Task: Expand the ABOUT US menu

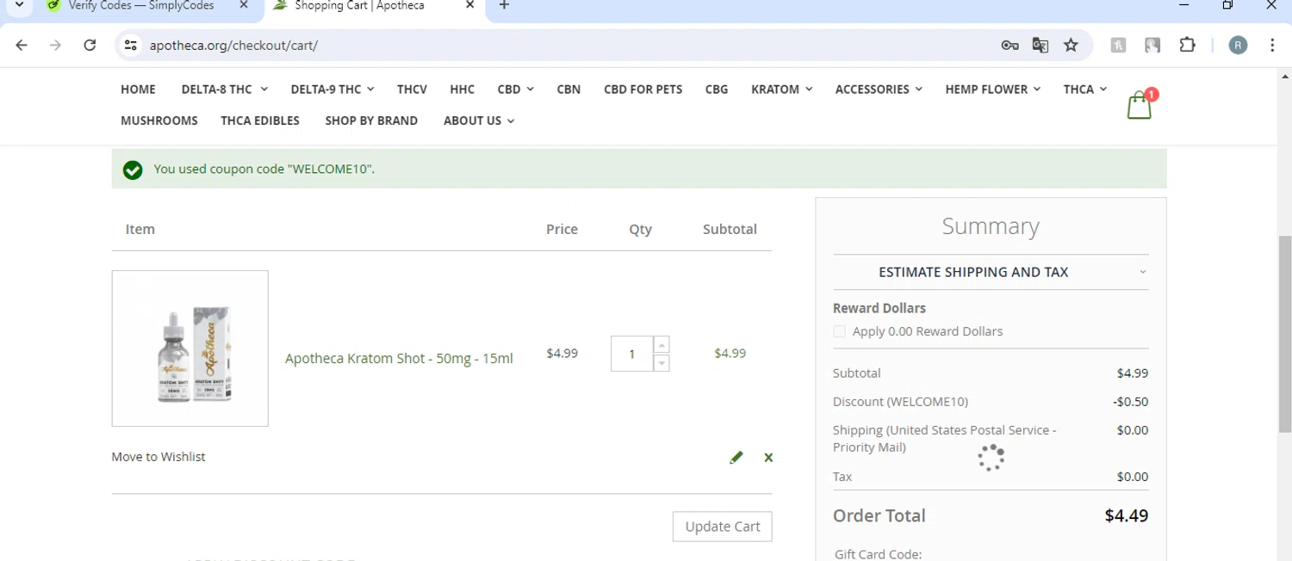Action: pyautogui.click(x=479, y=120)
